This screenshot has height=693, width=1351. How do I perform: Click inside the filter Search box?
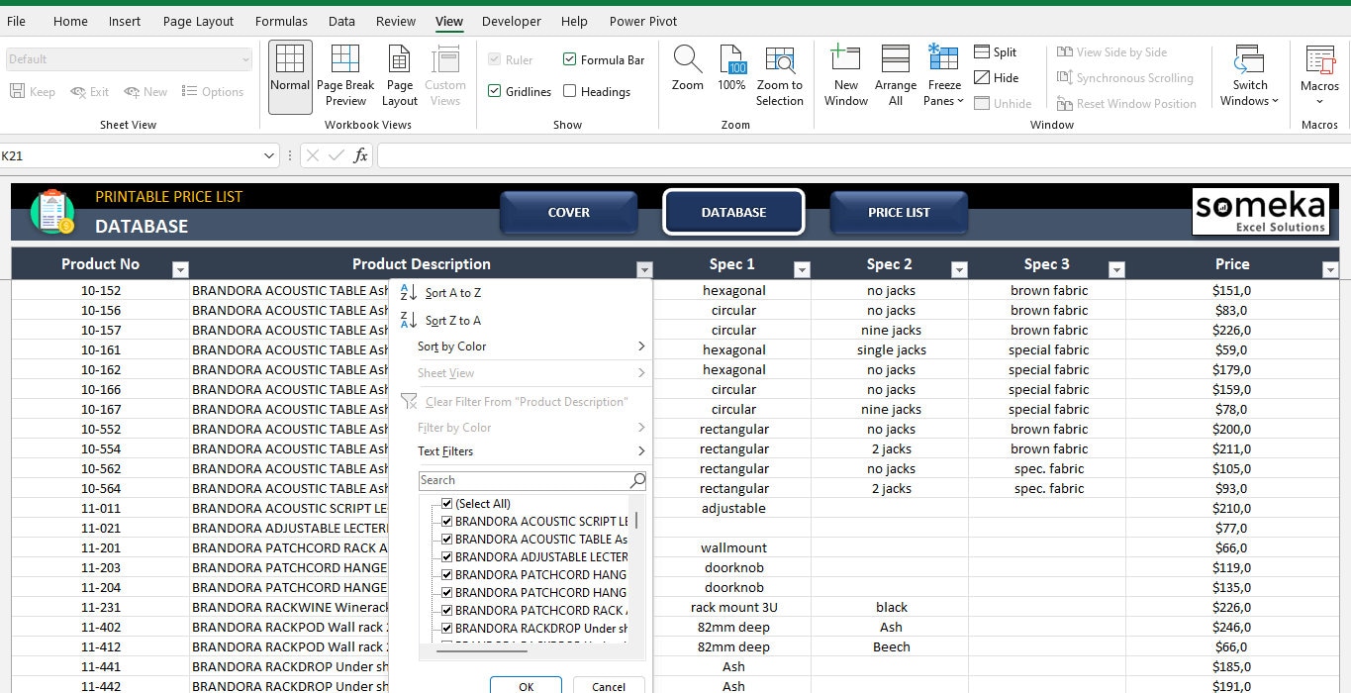tap(525, 480)
